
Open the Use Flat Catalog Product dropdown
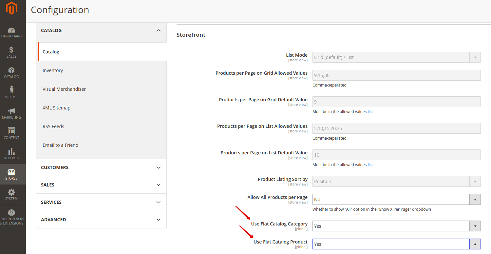click(396, 244)
